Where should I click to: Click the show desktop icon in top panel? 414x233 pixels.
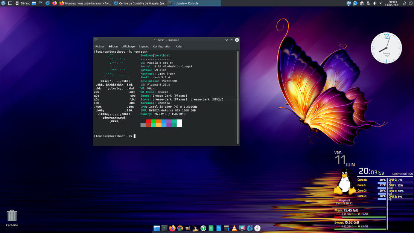pyautogui.click(x=10, y=3)
